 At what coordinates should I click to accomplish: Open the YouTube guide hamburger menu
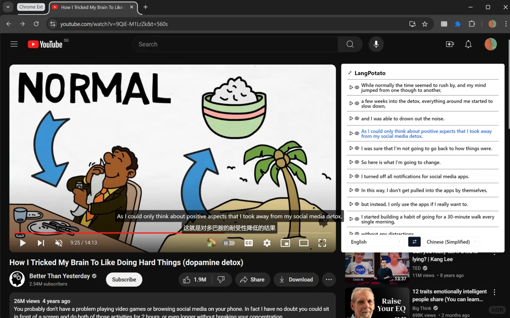tap(14, 44)
